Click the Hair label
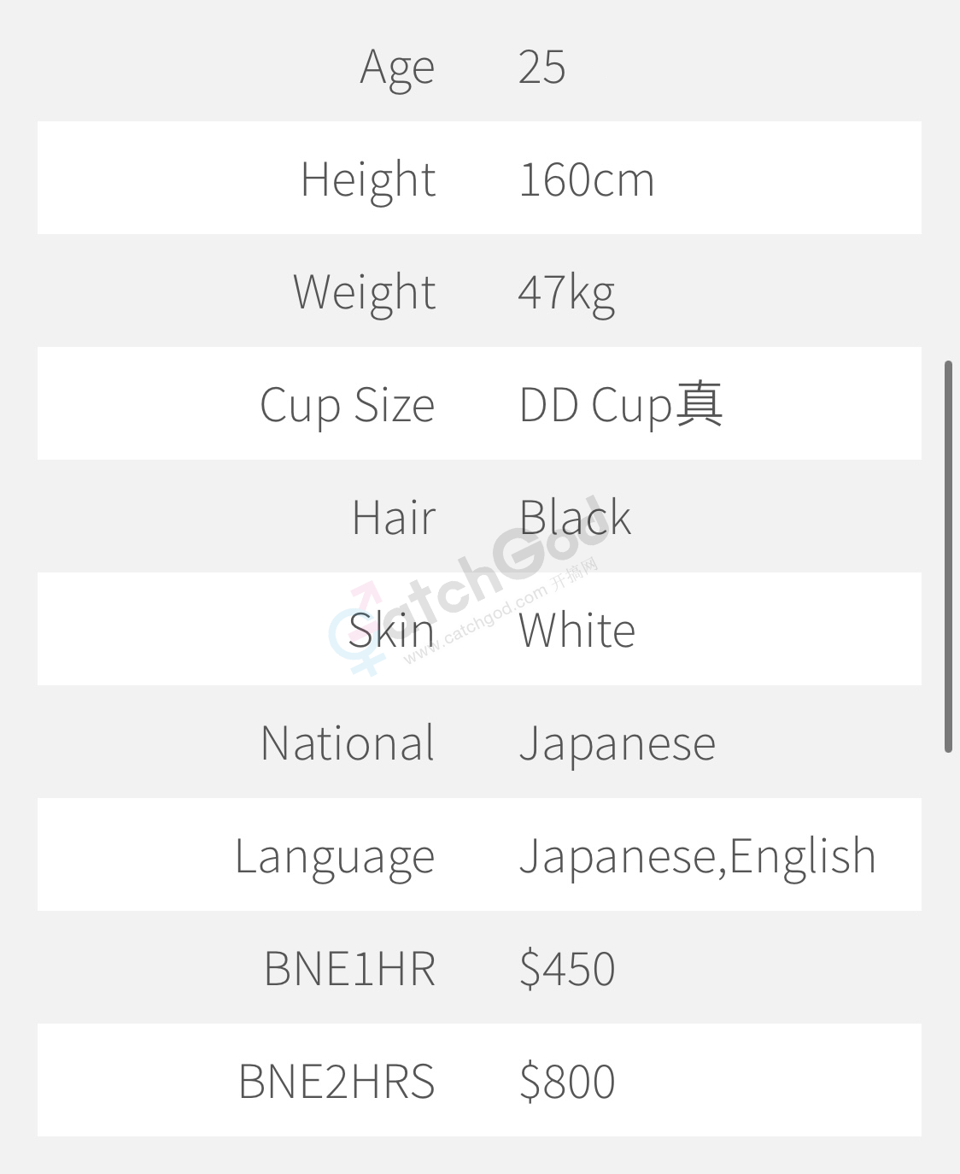This screenshot has height=1174, width=960. click(394, 518)
